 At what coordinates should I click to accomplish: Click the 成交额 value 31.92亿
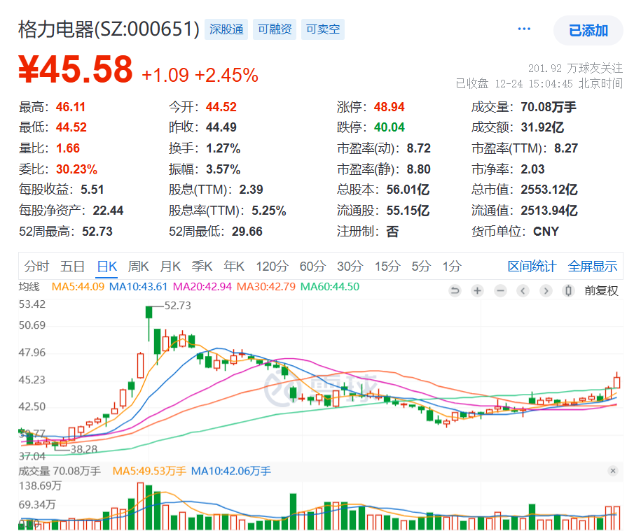(x=542, y=127)
